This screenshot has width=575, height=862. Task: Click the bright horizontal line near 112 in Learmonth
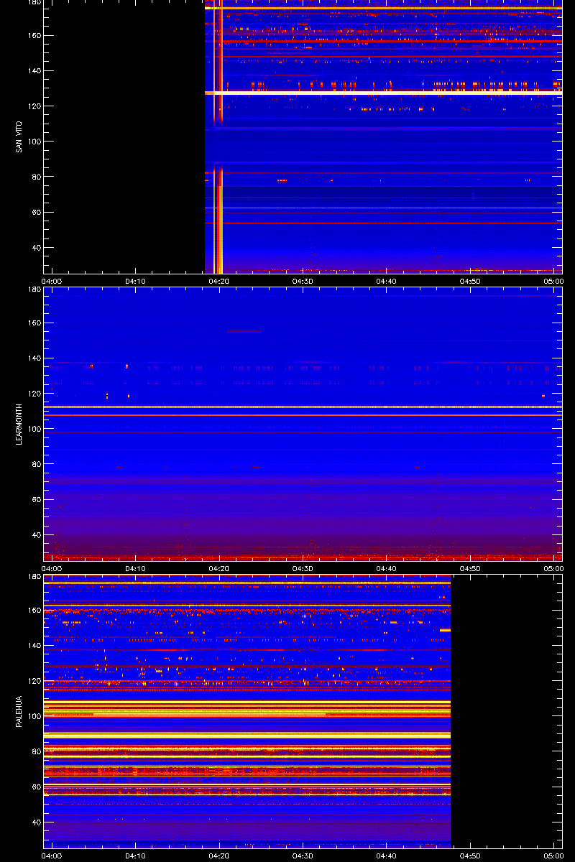303,407
